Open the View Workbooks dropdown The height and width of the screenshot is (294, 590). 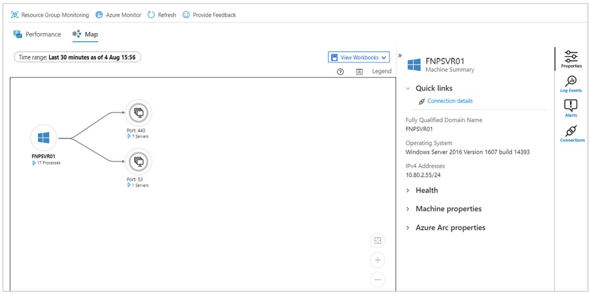pyautogui.click(x=358, y=57)
